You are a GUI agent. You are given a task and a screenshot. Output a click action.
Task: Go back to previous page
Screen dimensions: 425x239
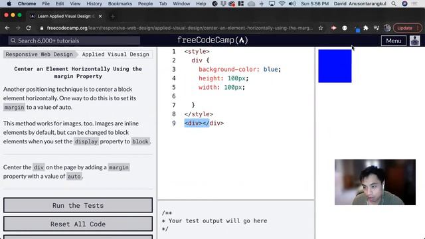[7, 28]
